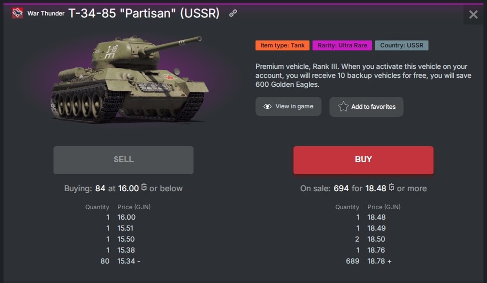This screenshot has width=487, height=283.
Task: Select the Rarity: Ultra Rare tag
Action: [342, 45]
